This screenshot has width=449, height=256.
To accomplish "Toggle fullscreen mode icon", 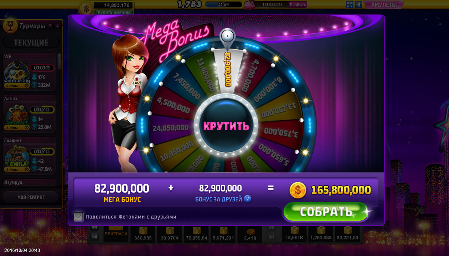I will [349, 4].
